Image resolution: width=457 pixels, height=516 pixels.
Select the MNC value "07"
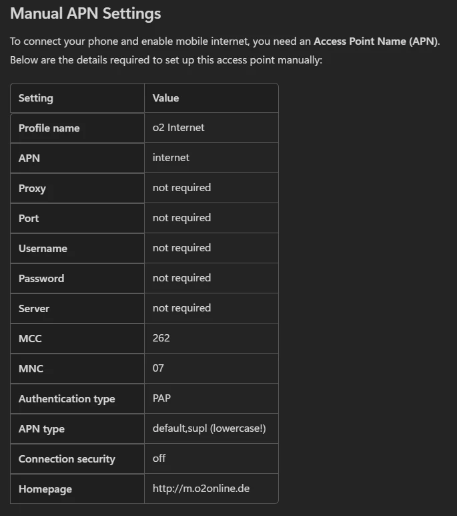[x=158, y=368]
